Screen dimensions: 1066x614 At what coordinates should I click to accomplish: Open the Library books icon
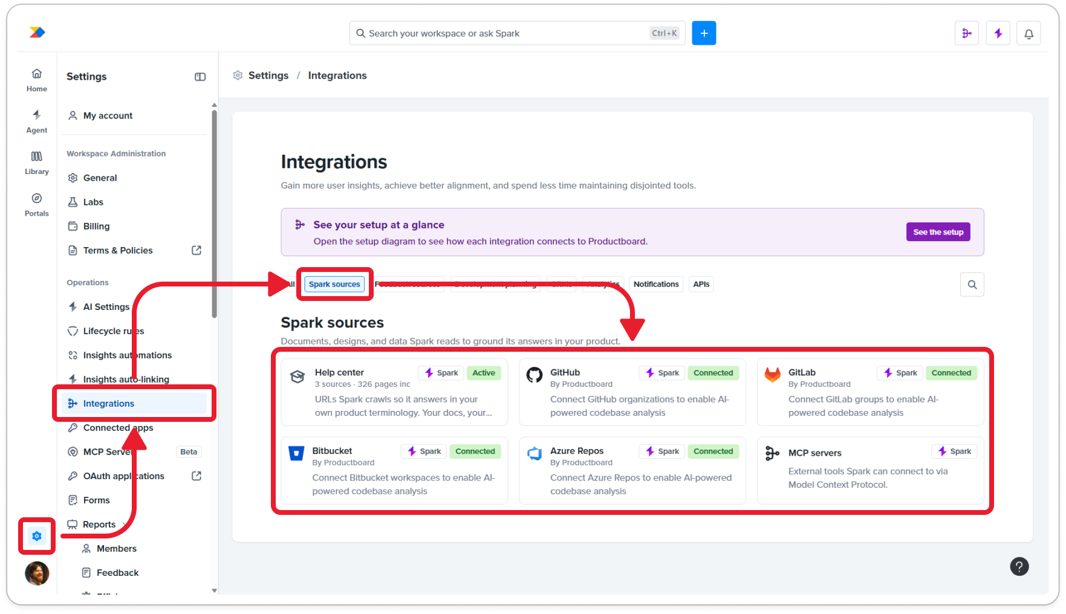[36, 163]
